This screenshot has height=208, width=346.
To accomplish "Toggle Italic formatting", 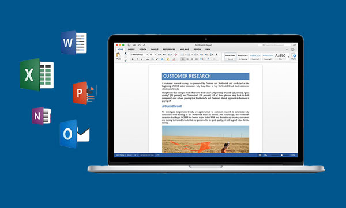I will click(x=137, y=59).
